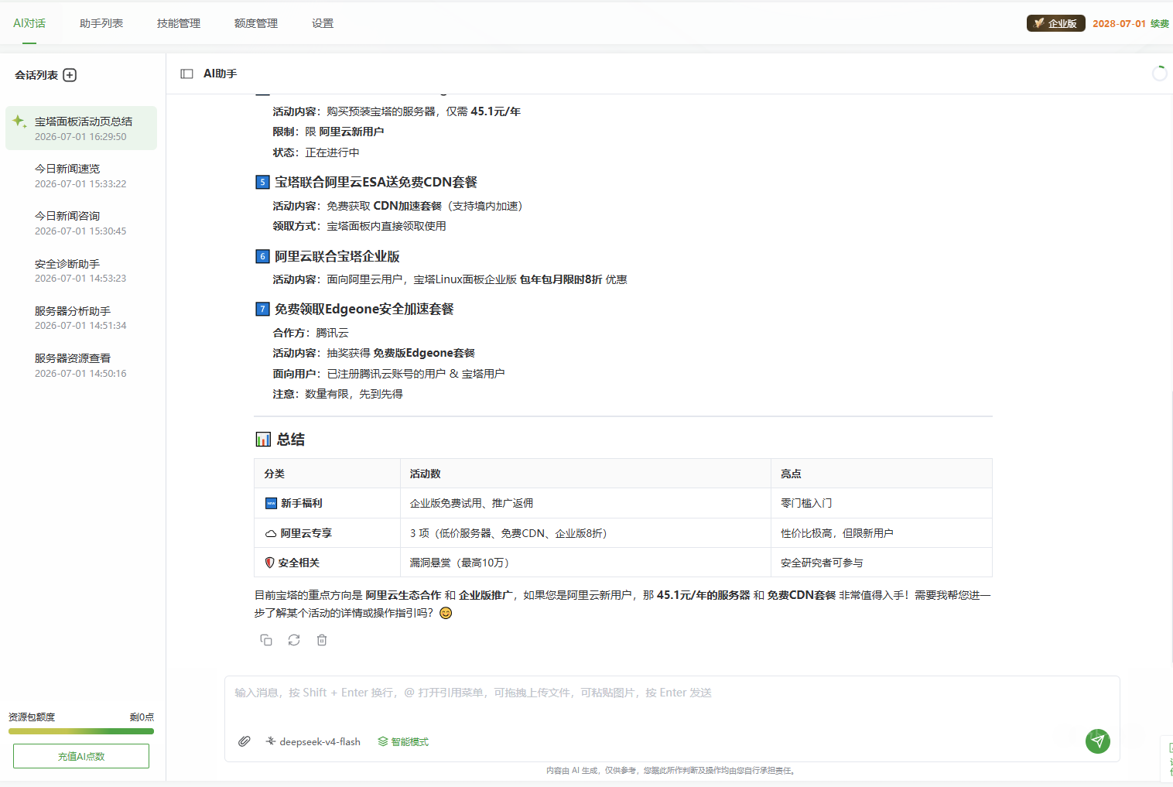Send the message with the green arrow button
This screenshot has width=1173, height=787.
tap(1097, 741)
